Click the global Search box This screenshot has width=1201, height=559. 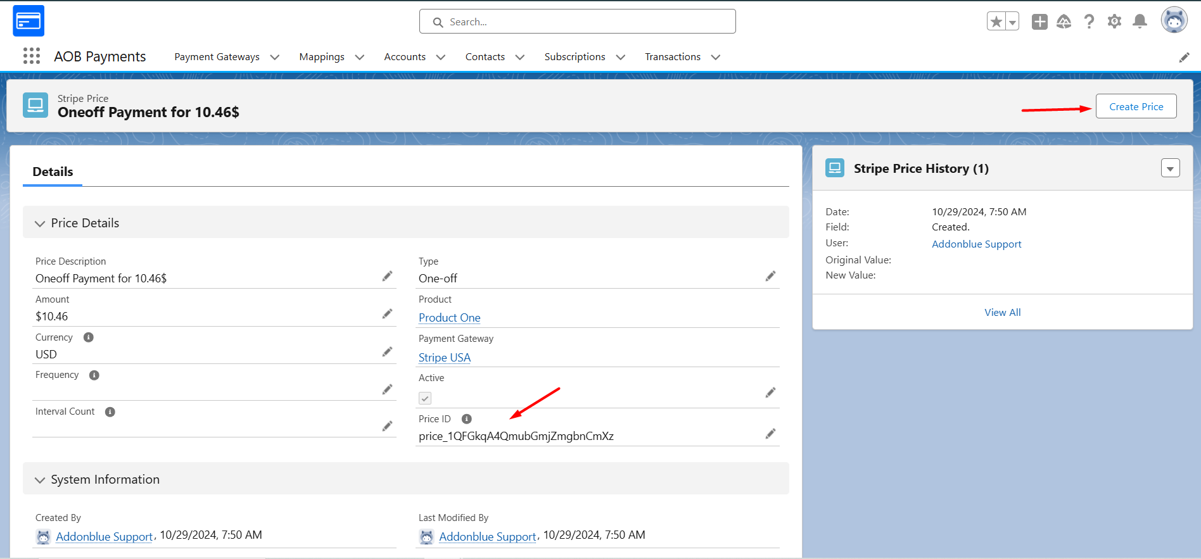(x=578, y=22)
